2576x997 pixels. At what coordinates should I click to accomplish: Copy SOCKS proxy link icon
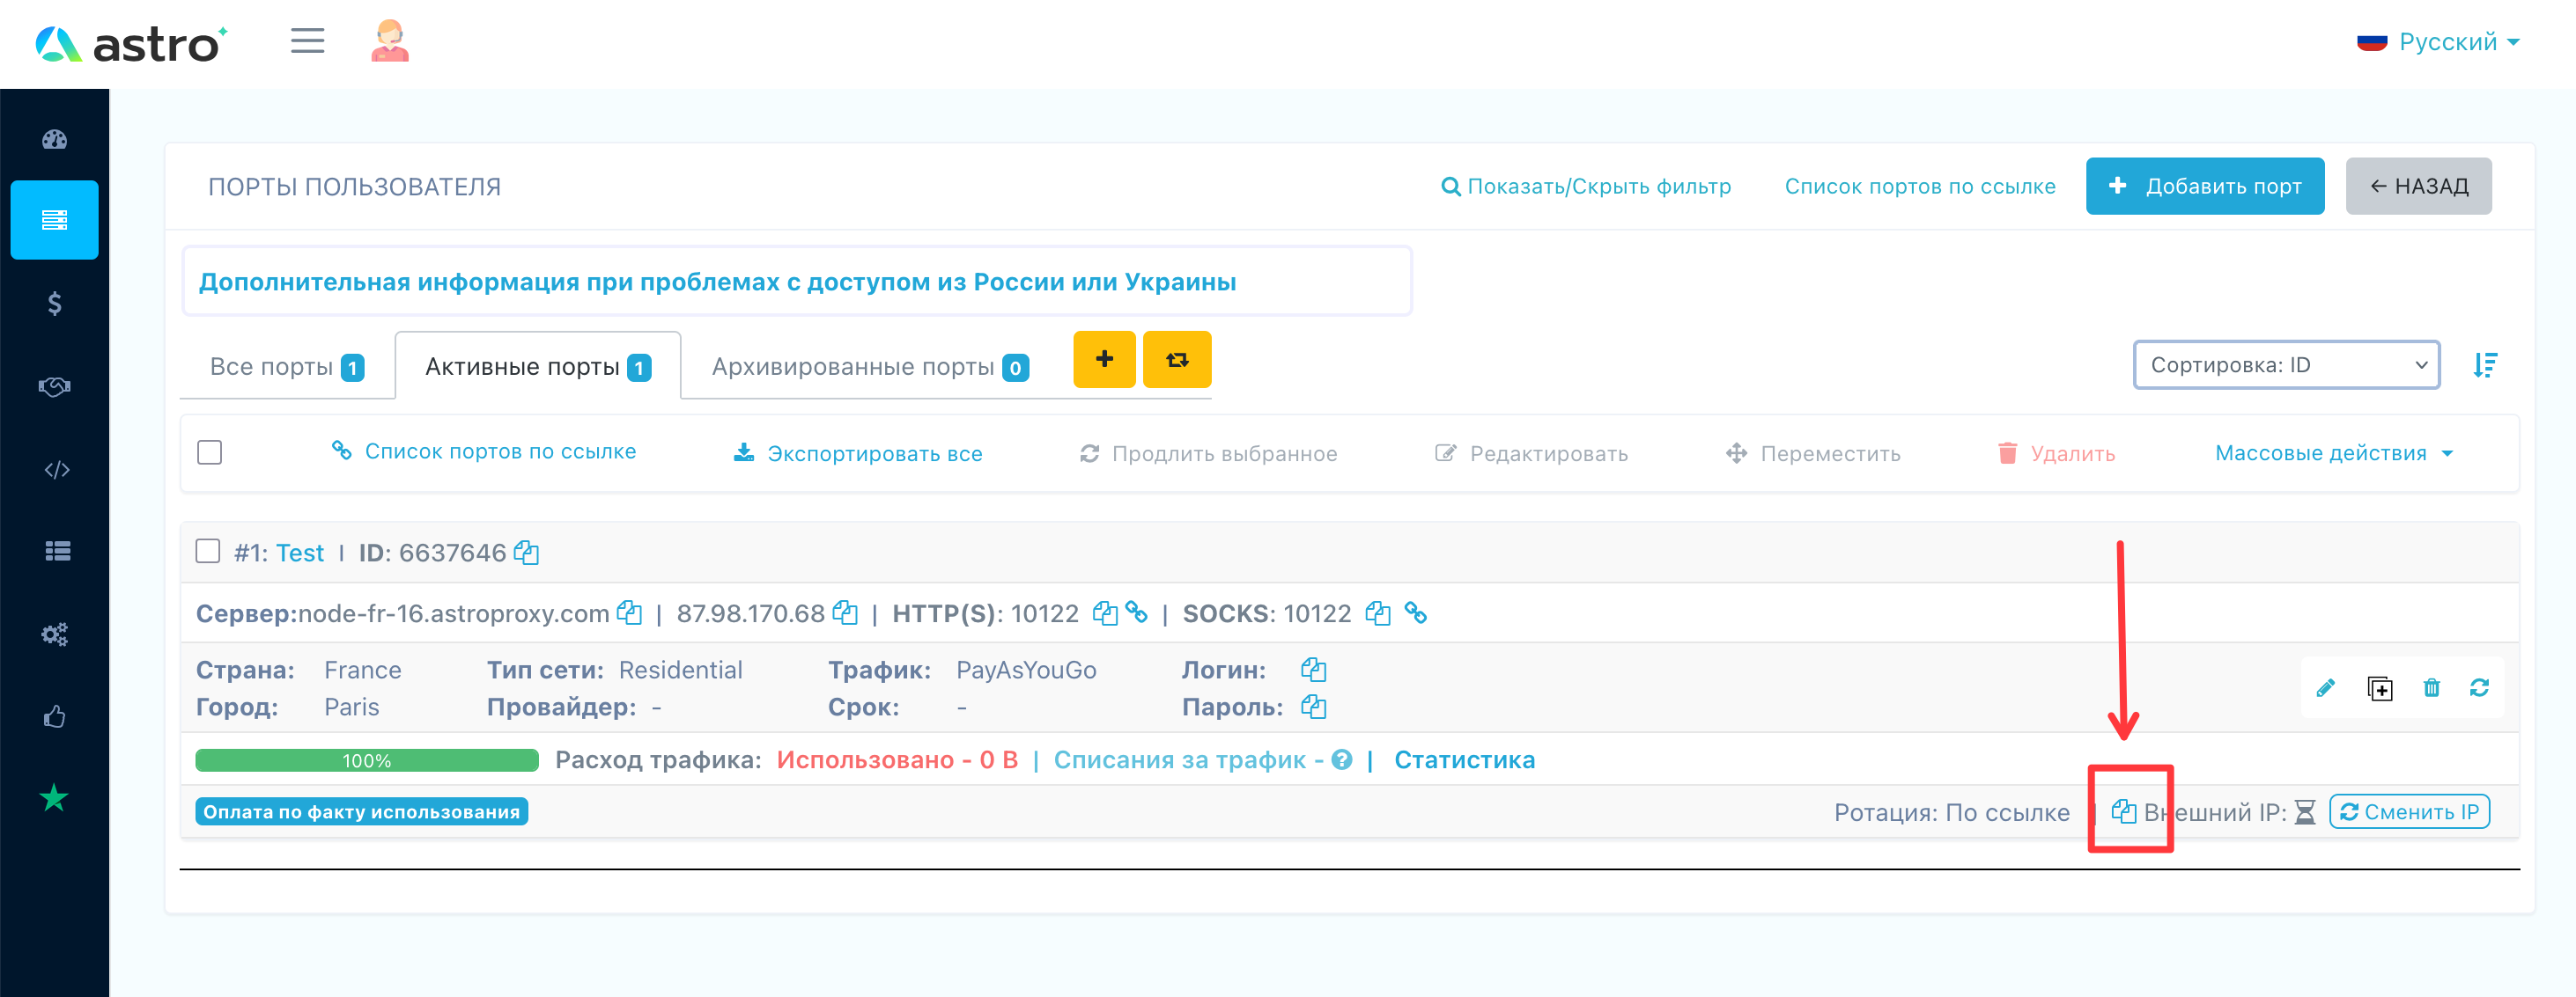(1415, 612)
